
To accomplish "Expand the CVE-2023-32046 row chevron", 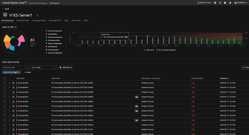I will click(x=10, y=87).
